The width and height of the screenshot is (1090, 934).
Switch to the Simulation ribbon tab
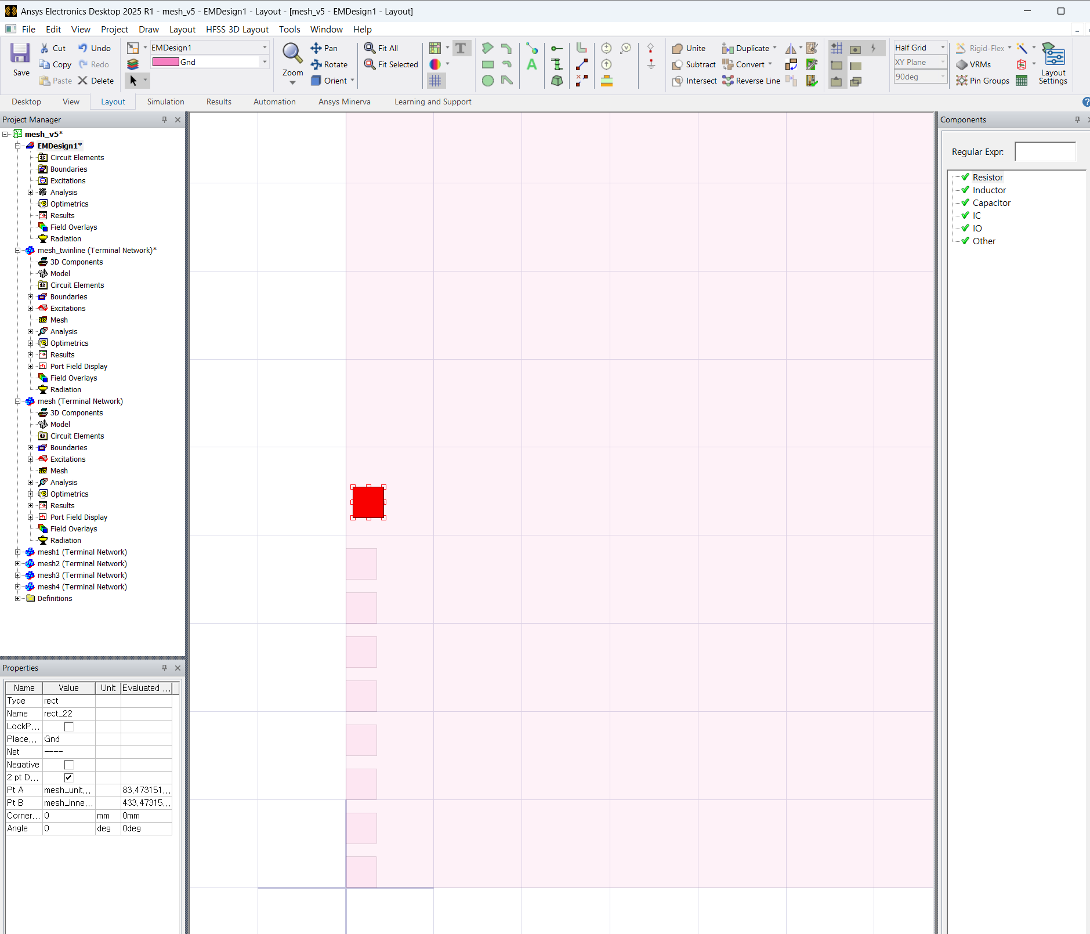[x=165, y=102]
